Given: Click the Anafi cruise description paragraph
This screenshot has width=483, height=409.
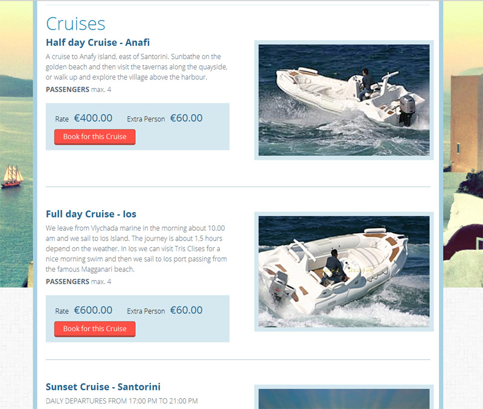Looking at the screenshot, I should click(x=136, y=67).
